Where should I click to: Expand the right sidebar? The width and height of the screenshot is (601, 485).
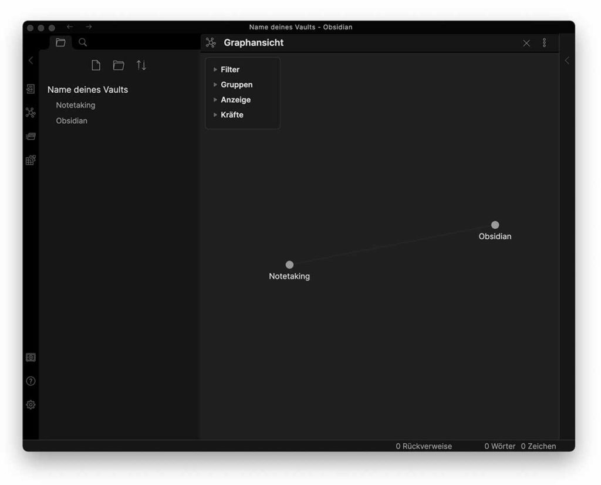567,60
